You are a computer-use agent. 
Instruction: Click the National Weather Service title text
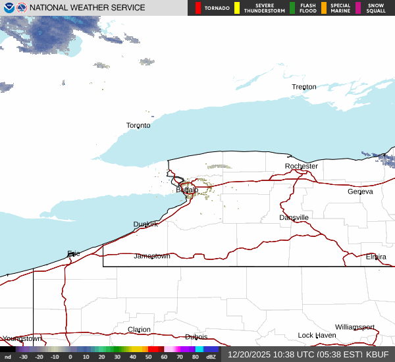87,8
